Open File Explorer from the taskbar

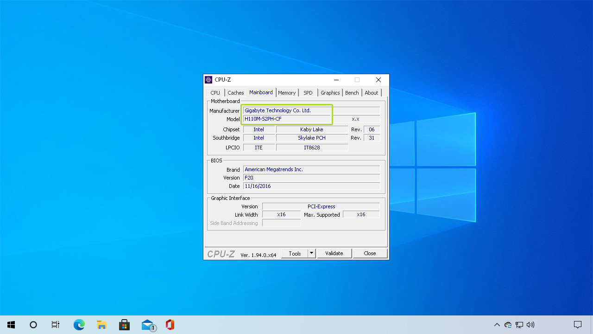coord(101,325)
